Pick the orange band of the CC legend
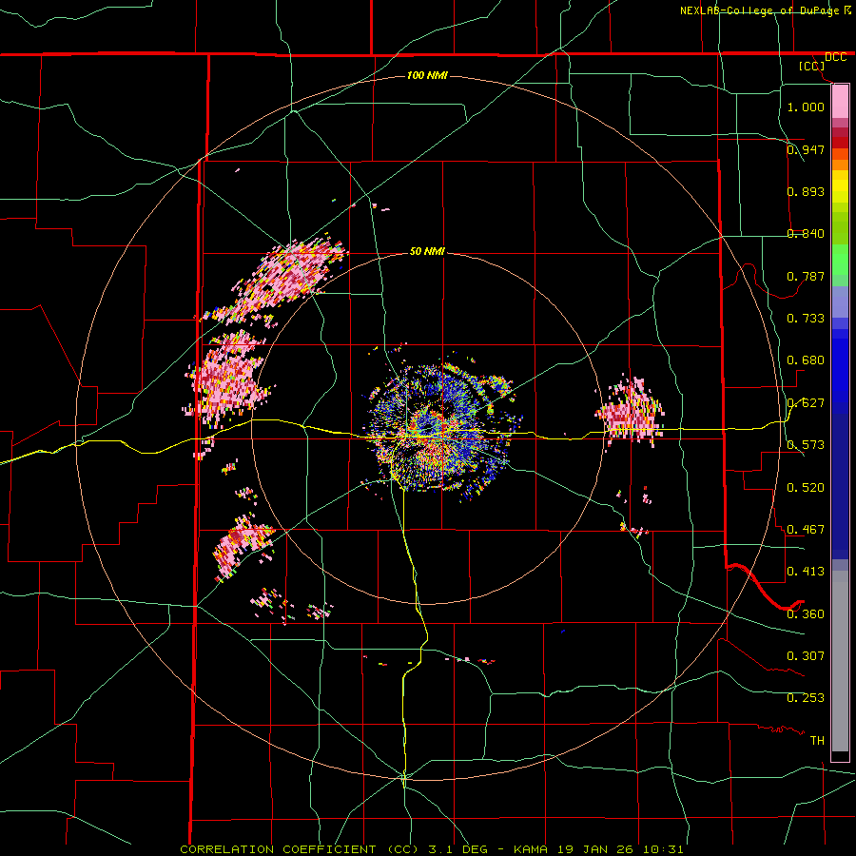The height and width of the screenshot is (856, 856). click(x=840, y=165)
